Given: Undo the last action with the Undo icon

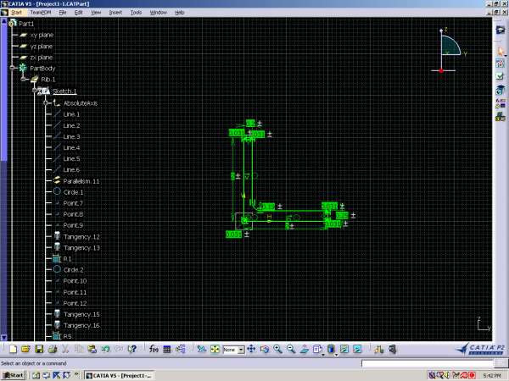Looking at the screenshot, I should (x=105, y=349).
